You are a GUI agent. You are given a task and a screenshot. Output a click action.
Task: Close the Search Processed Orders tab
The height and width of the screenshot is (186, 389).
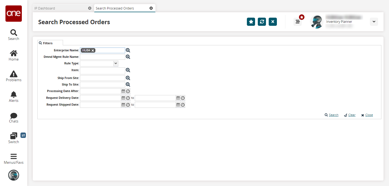pos(151,8)
